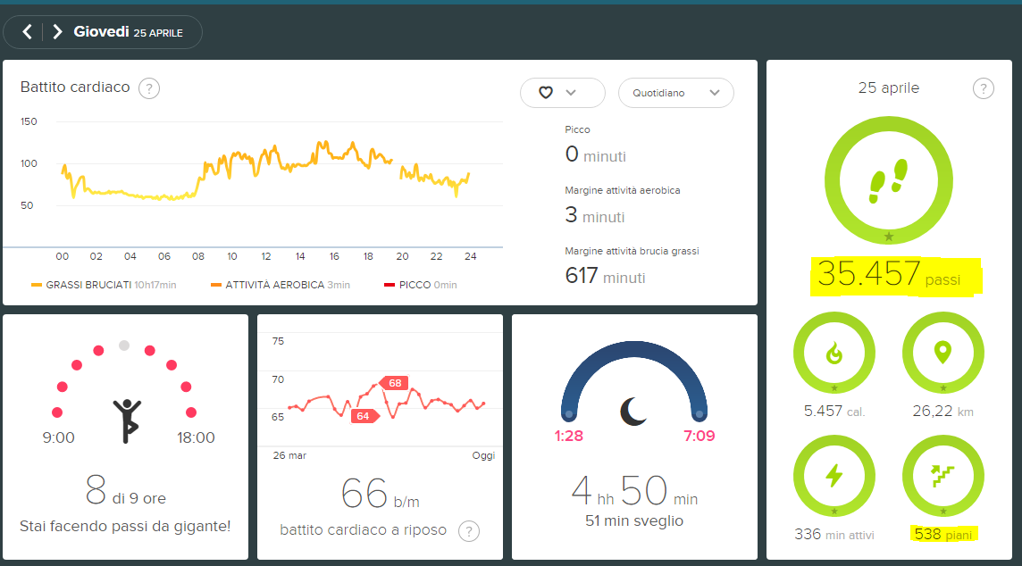The image size is (1022, 566).
Task: Open help for Battito cardiaco
Action: click(149, 88)
